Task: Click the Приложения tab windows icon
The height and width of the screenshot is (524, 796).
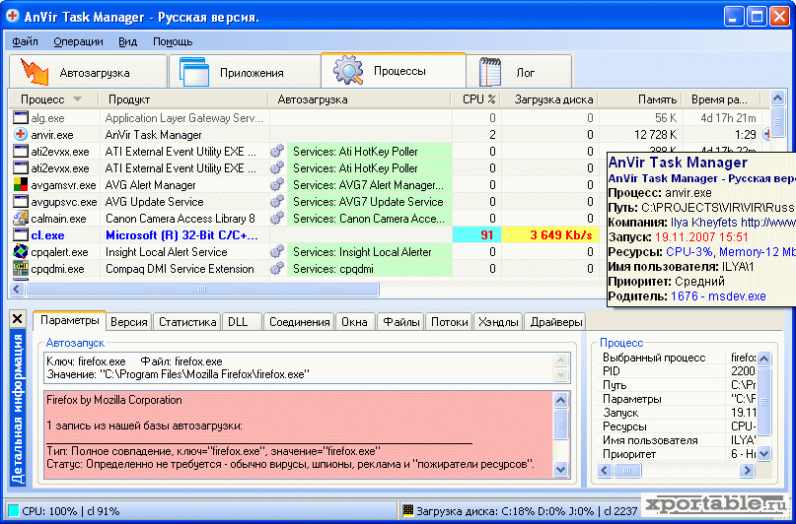Action: pyautogui.click(x=194, y=72)
